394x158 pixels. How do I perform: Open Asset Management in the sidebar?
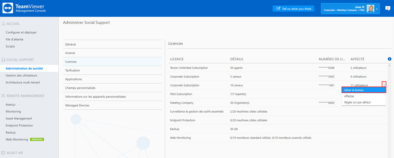pos(19,118)
